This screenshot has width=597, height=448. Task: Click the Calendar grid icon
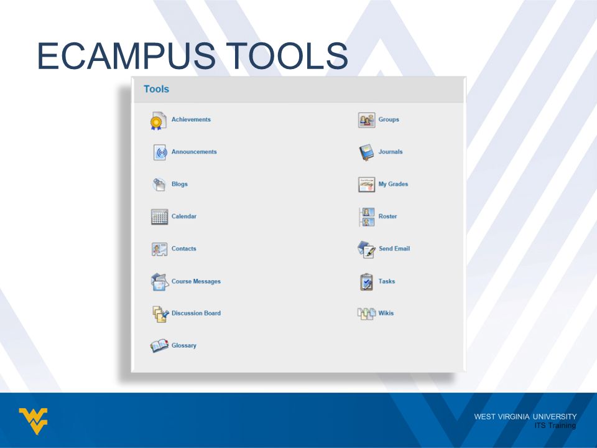coord(160,217)
